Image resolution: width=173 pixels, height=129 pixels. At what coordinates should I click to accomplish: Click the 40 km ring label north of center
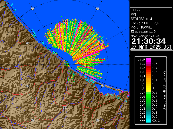[x=65, y=21]
